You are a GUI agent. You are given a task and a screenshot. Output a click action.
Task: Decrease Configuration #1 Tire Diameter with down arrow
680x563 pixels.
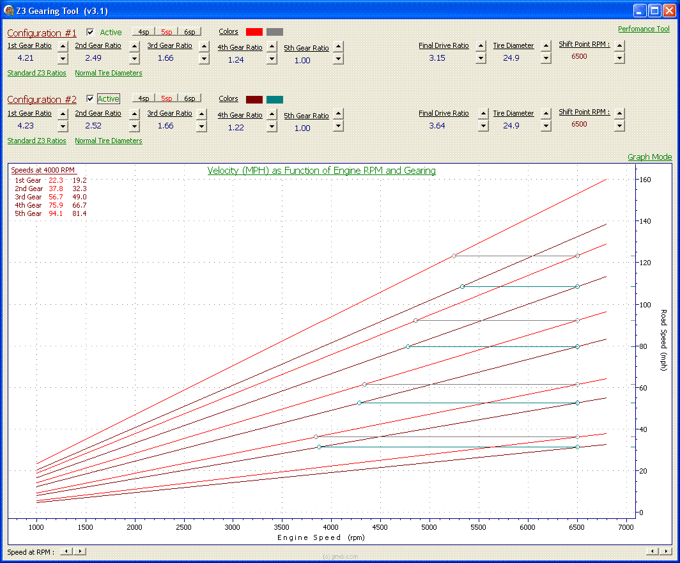(x=546, y=58)
